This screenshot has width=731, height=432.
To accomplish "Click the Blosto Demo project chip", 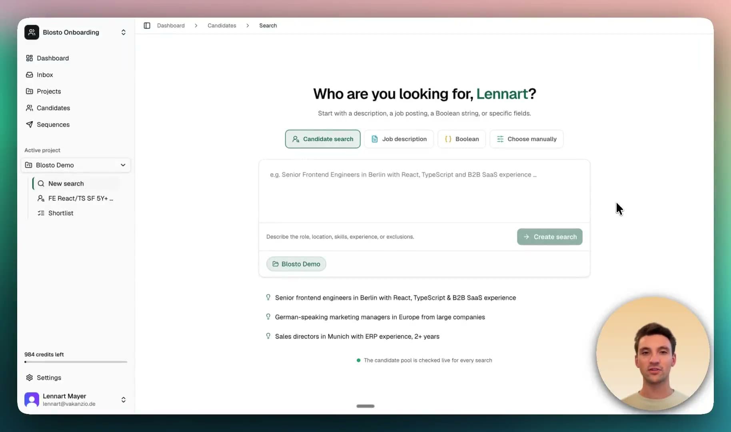I will click(x=296, y=264).
